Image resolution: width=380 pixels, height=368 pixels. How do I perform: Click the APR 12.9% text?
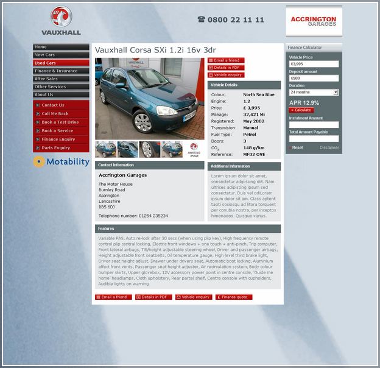pyautogui.click(x=304, y=103)
